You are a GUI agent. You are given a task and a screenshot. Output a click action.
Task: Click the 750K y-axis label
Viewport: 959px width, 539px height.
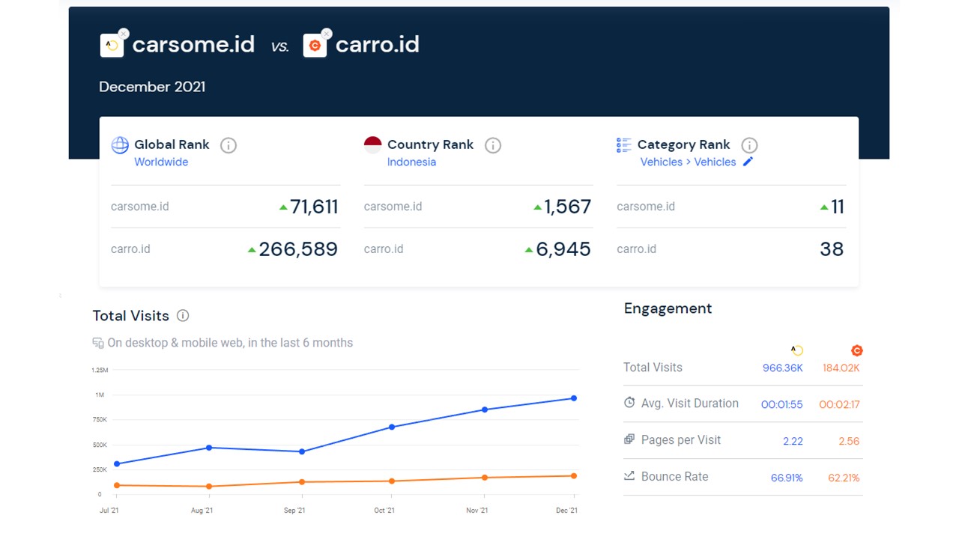pyautogui.click(x=100, y=420)
